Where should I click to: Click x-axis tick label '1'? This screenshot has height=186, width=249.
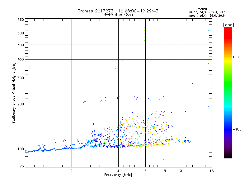point(25,171)
